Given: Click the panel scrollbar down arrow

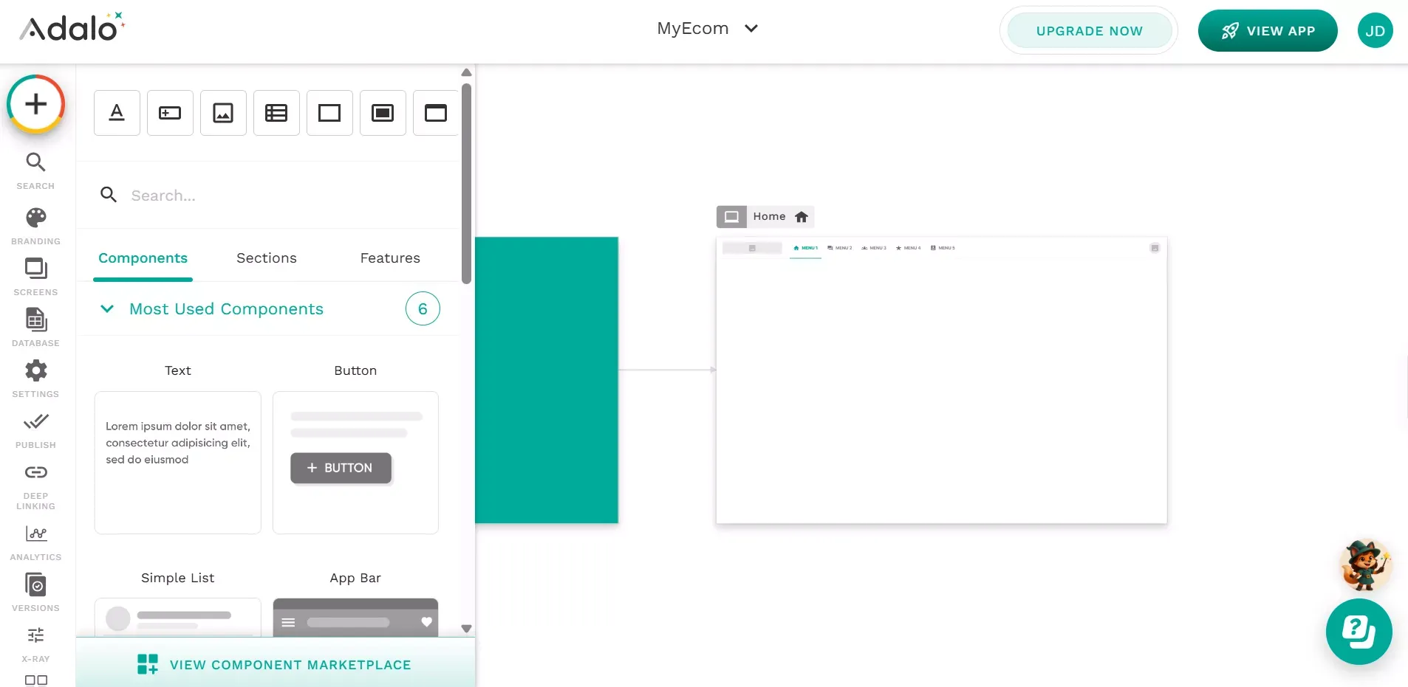Looking at the screenshot, I should [466, 629].
